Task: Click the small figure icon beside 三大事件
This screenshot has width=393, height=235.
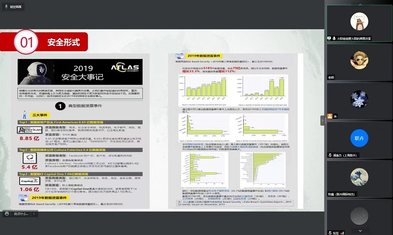Action: (25, 115)
